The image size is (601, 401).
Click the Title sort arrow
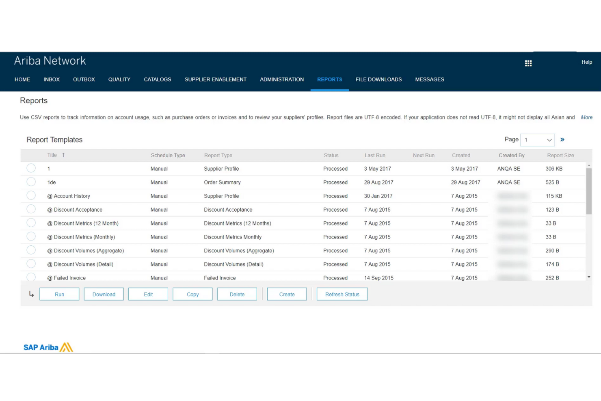(63, 155)
